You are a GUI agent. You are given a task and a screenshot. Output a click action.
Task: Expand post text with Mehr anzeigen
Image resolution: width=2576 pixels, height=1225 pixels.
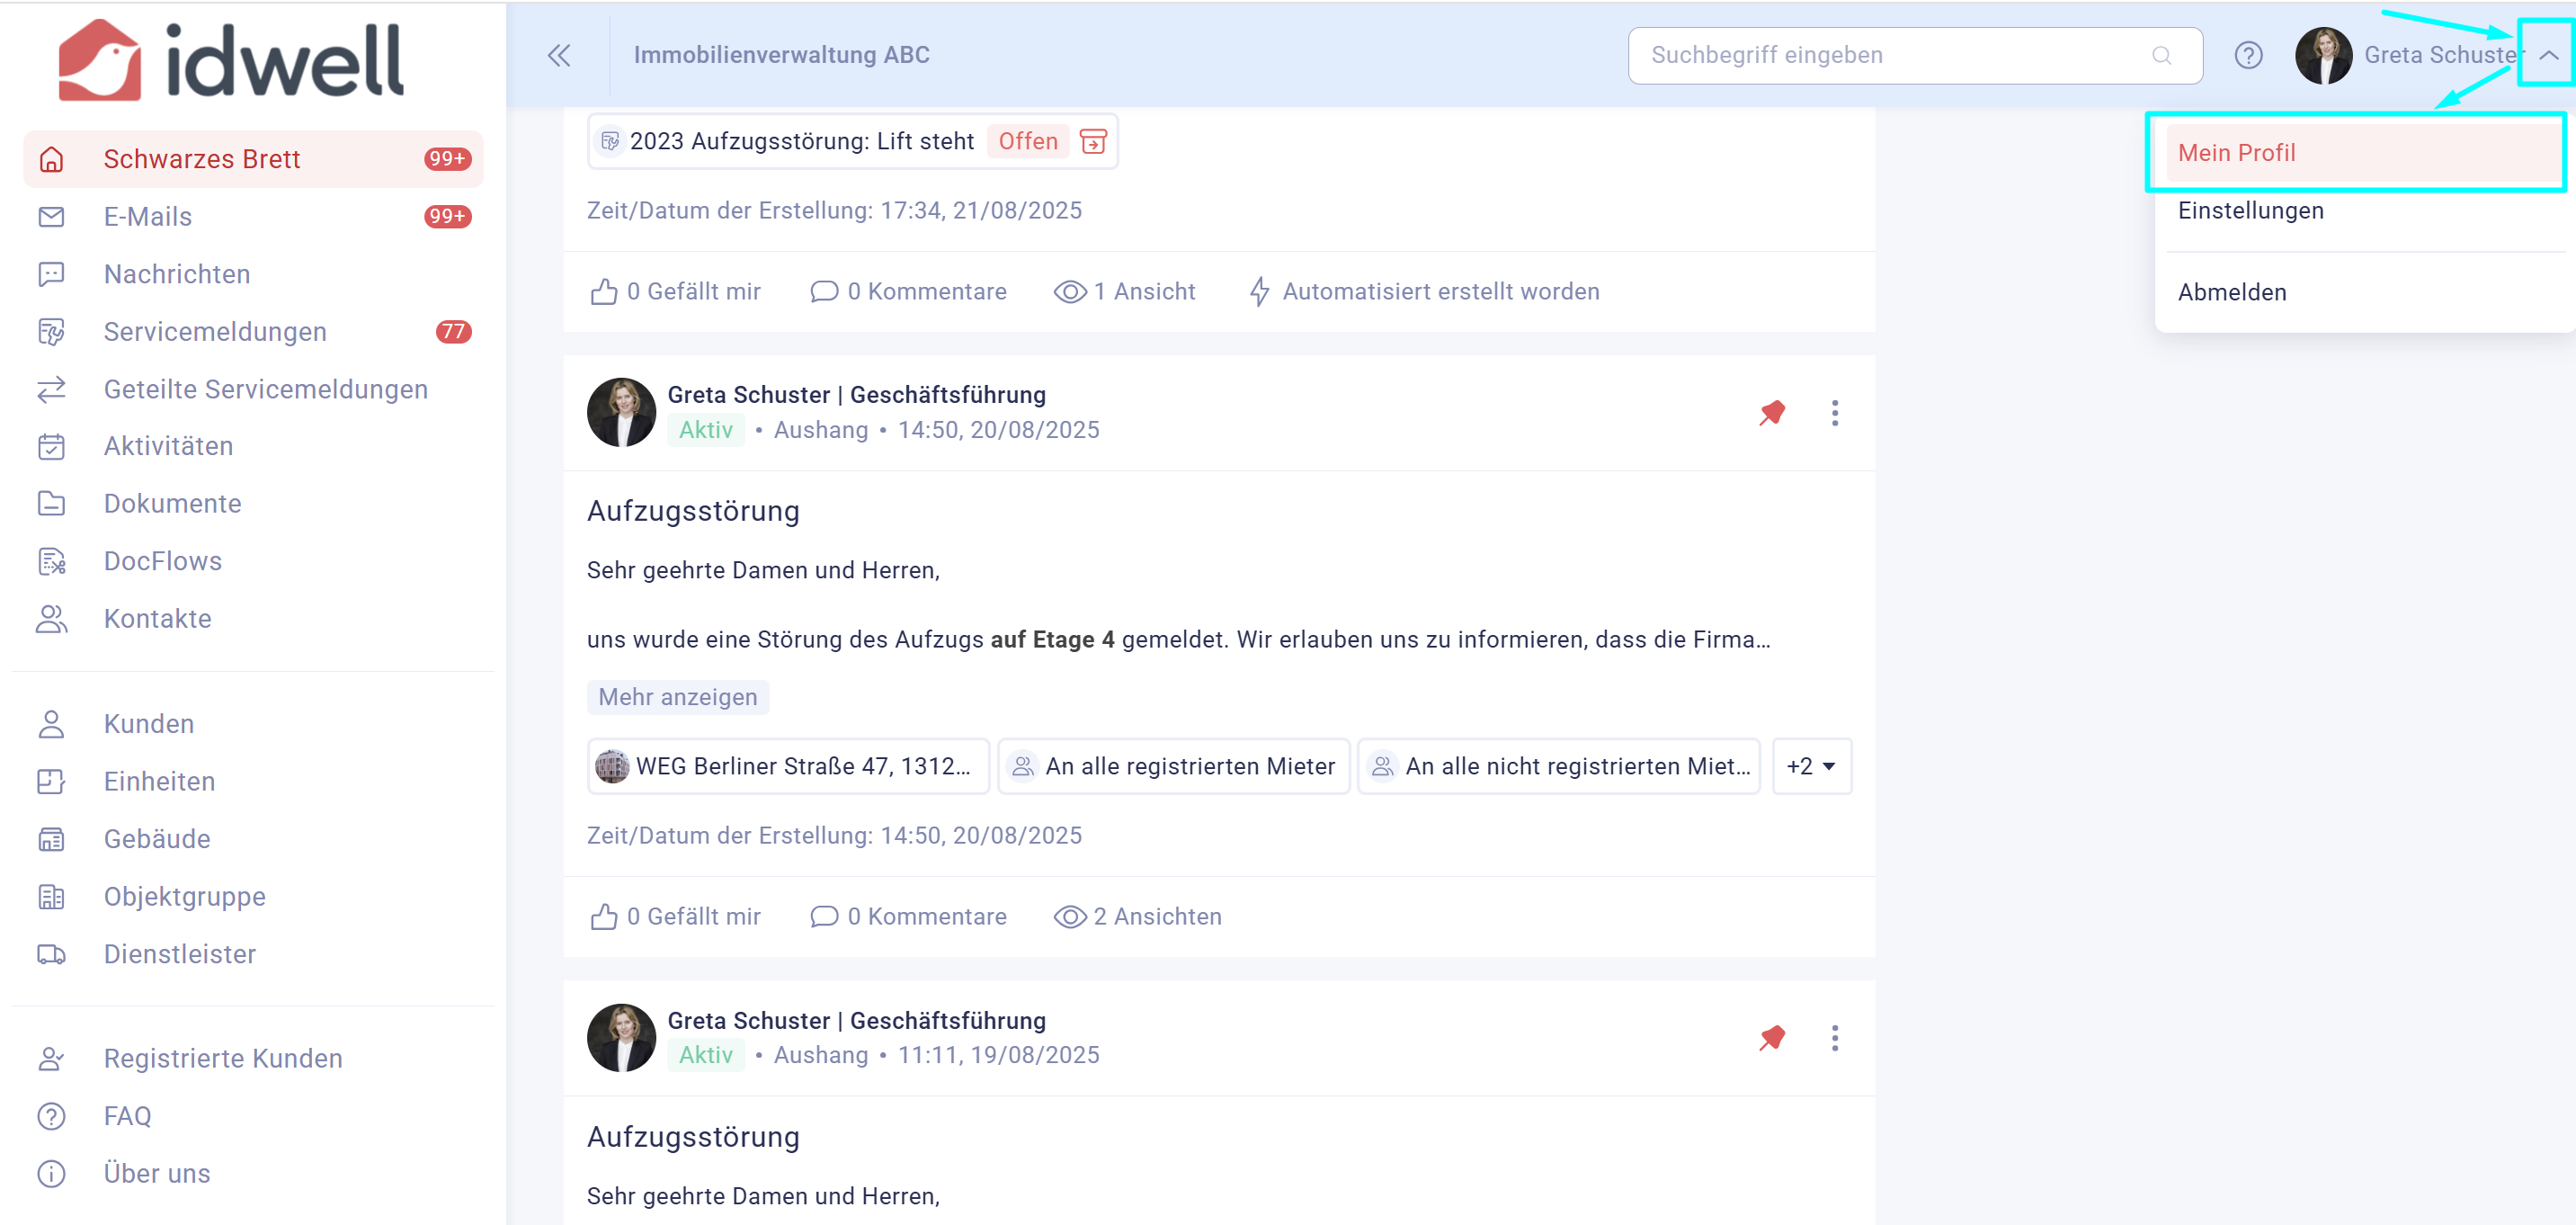coord(677,697)
